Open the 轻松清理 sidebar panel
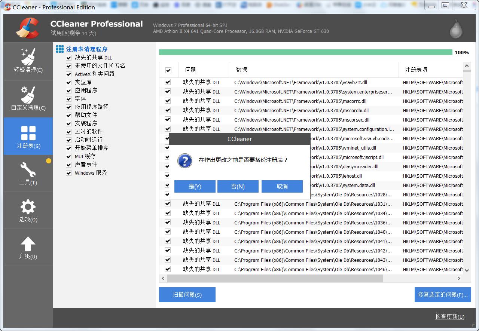The height and width of the screenshot is (331, 479). click(x=28, y=61)
